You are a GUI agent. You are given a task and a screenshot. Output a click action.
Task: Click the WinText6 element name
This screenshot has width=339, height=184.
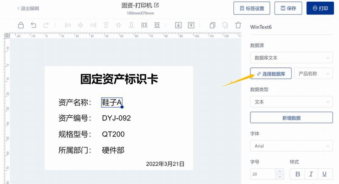click(261, 27)
